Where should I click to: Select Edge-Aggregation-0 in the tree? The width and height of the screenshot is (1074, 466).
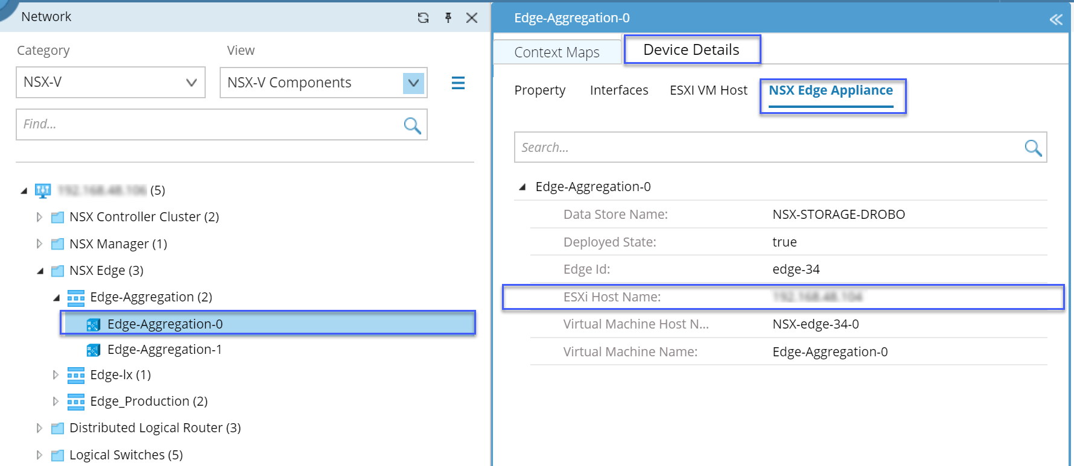(x=165, y=324)
